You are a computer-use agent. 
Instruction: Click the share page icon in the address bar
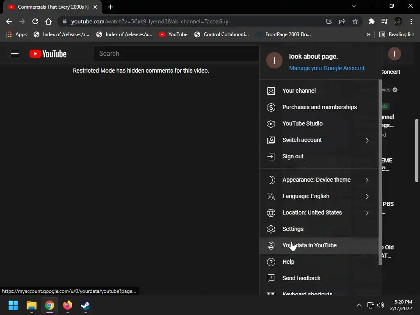coord(342,21)
